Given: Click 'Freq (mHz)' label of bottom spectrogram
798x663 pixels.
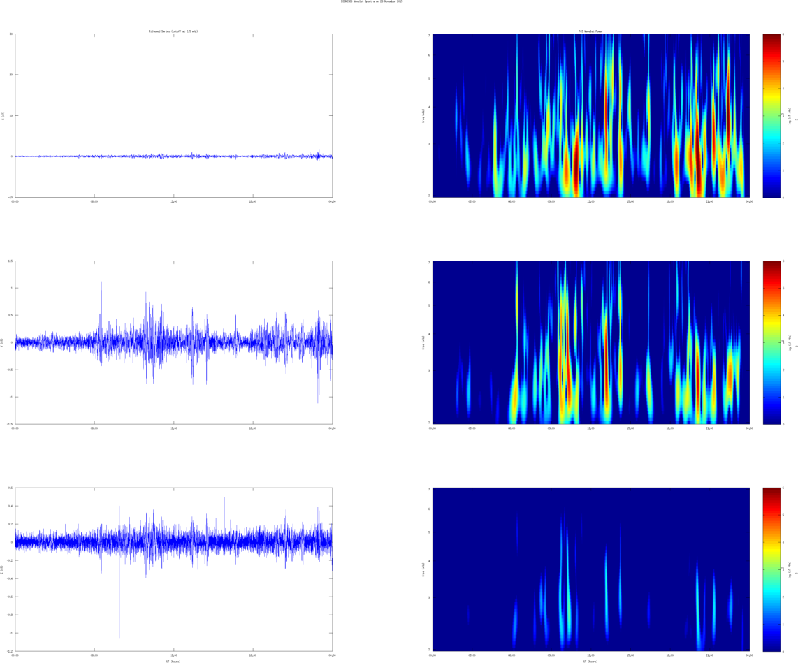Looking at the screenshot, I should (x=423, y=569).
